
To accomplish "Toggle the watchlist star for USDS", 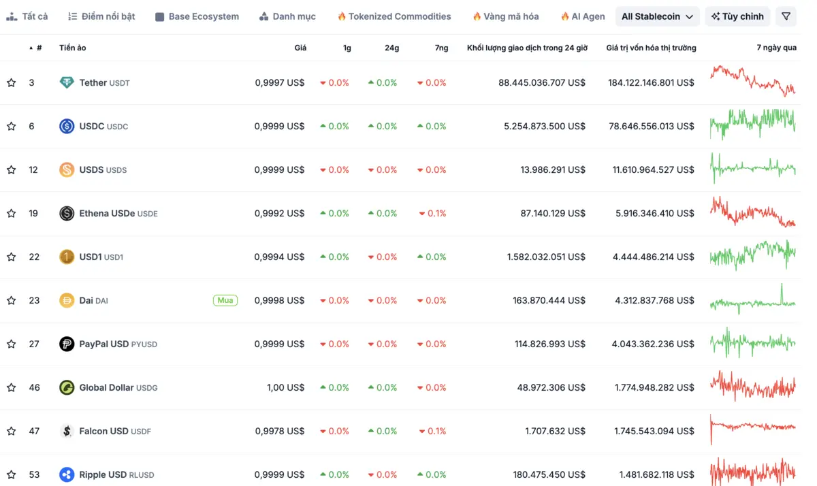I will coord(11,169).
